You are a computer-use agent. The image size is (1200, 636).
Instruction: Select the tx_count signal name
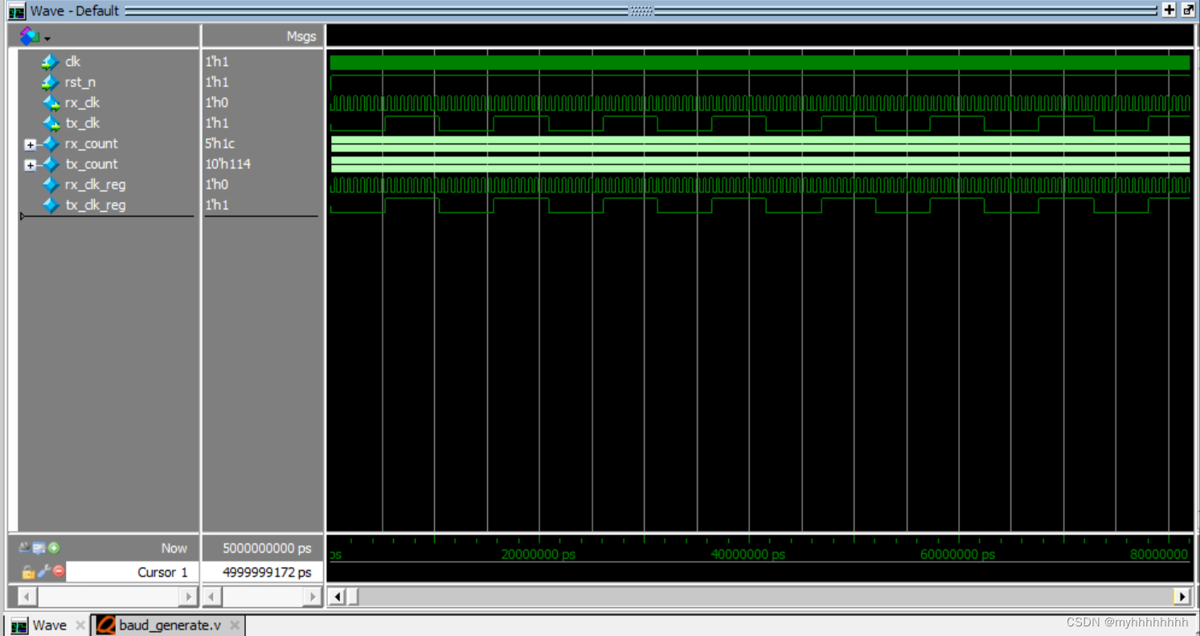91,165
